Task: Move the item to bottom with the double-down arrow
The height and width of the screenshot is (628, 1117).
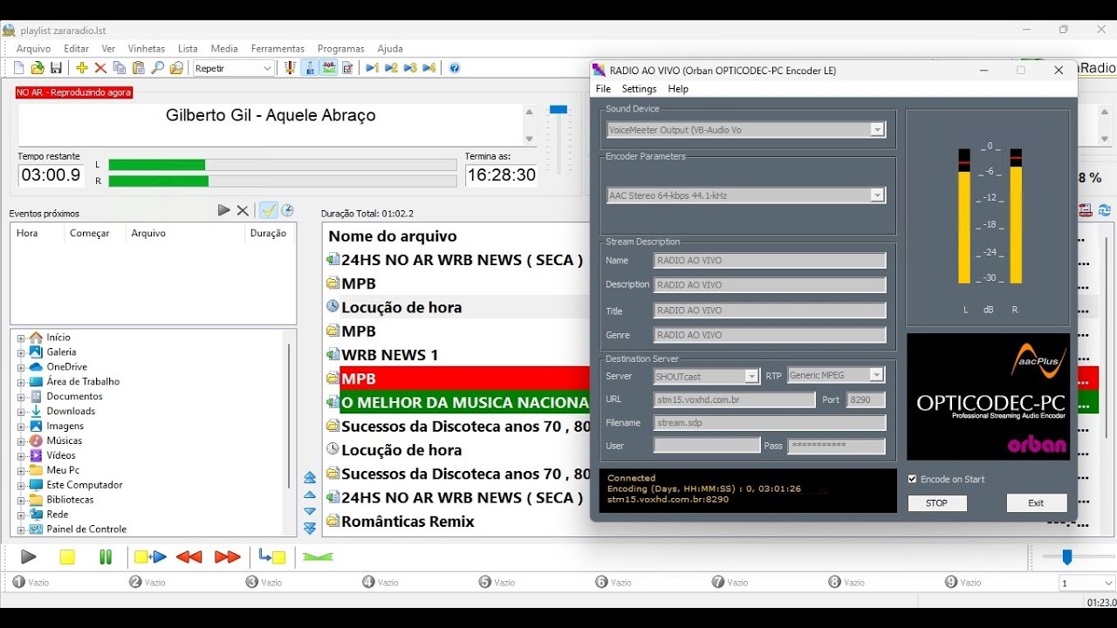Action: tap(310, 529)
